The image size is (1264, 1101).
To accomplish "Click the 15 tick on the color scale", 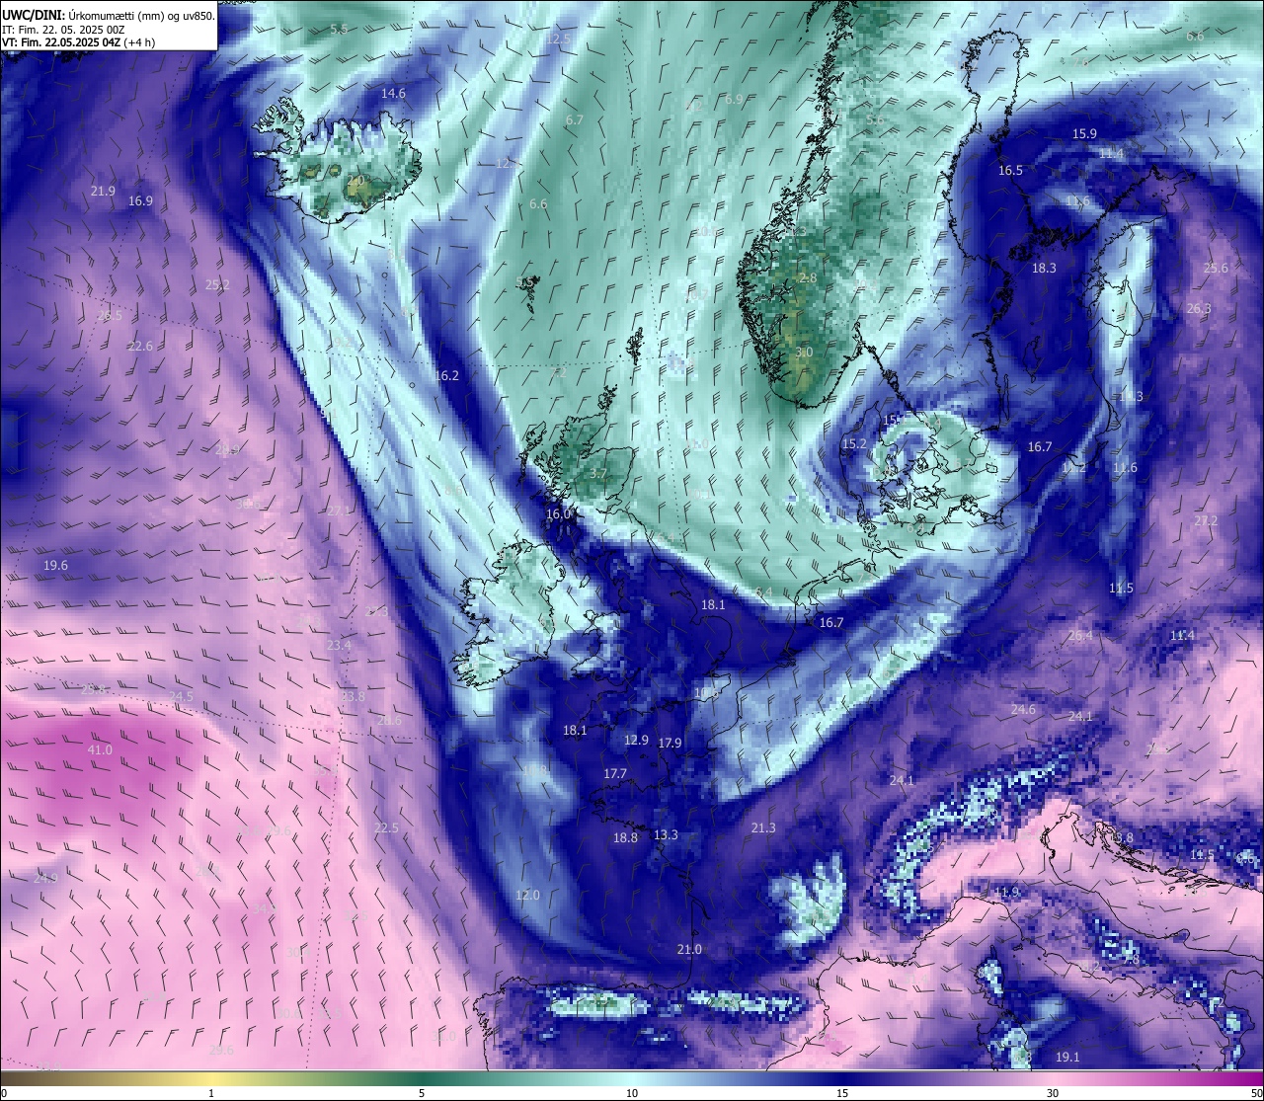I will [x=842, y=1093].
